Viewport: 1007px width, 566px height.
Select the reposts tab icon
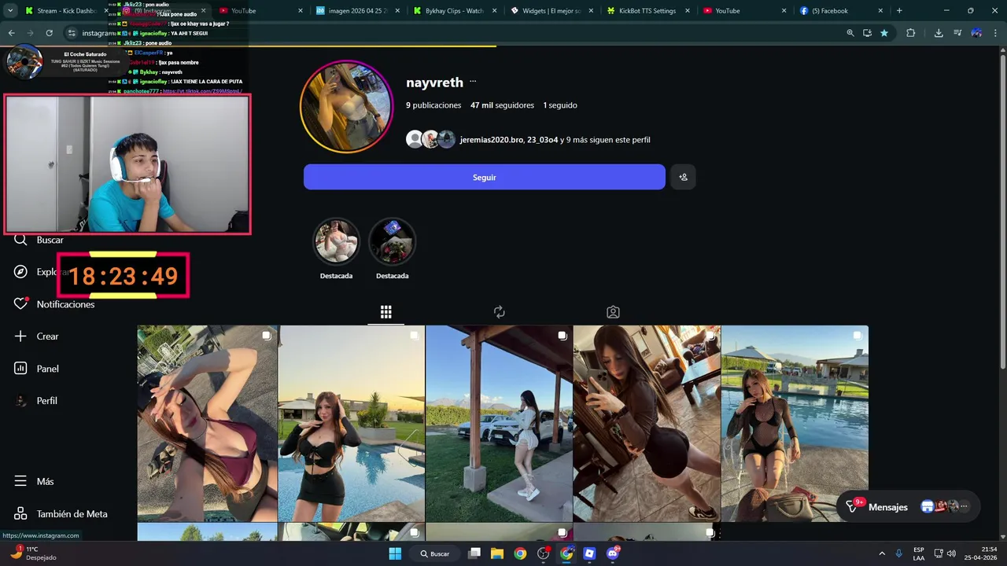[x=499, y=312]
